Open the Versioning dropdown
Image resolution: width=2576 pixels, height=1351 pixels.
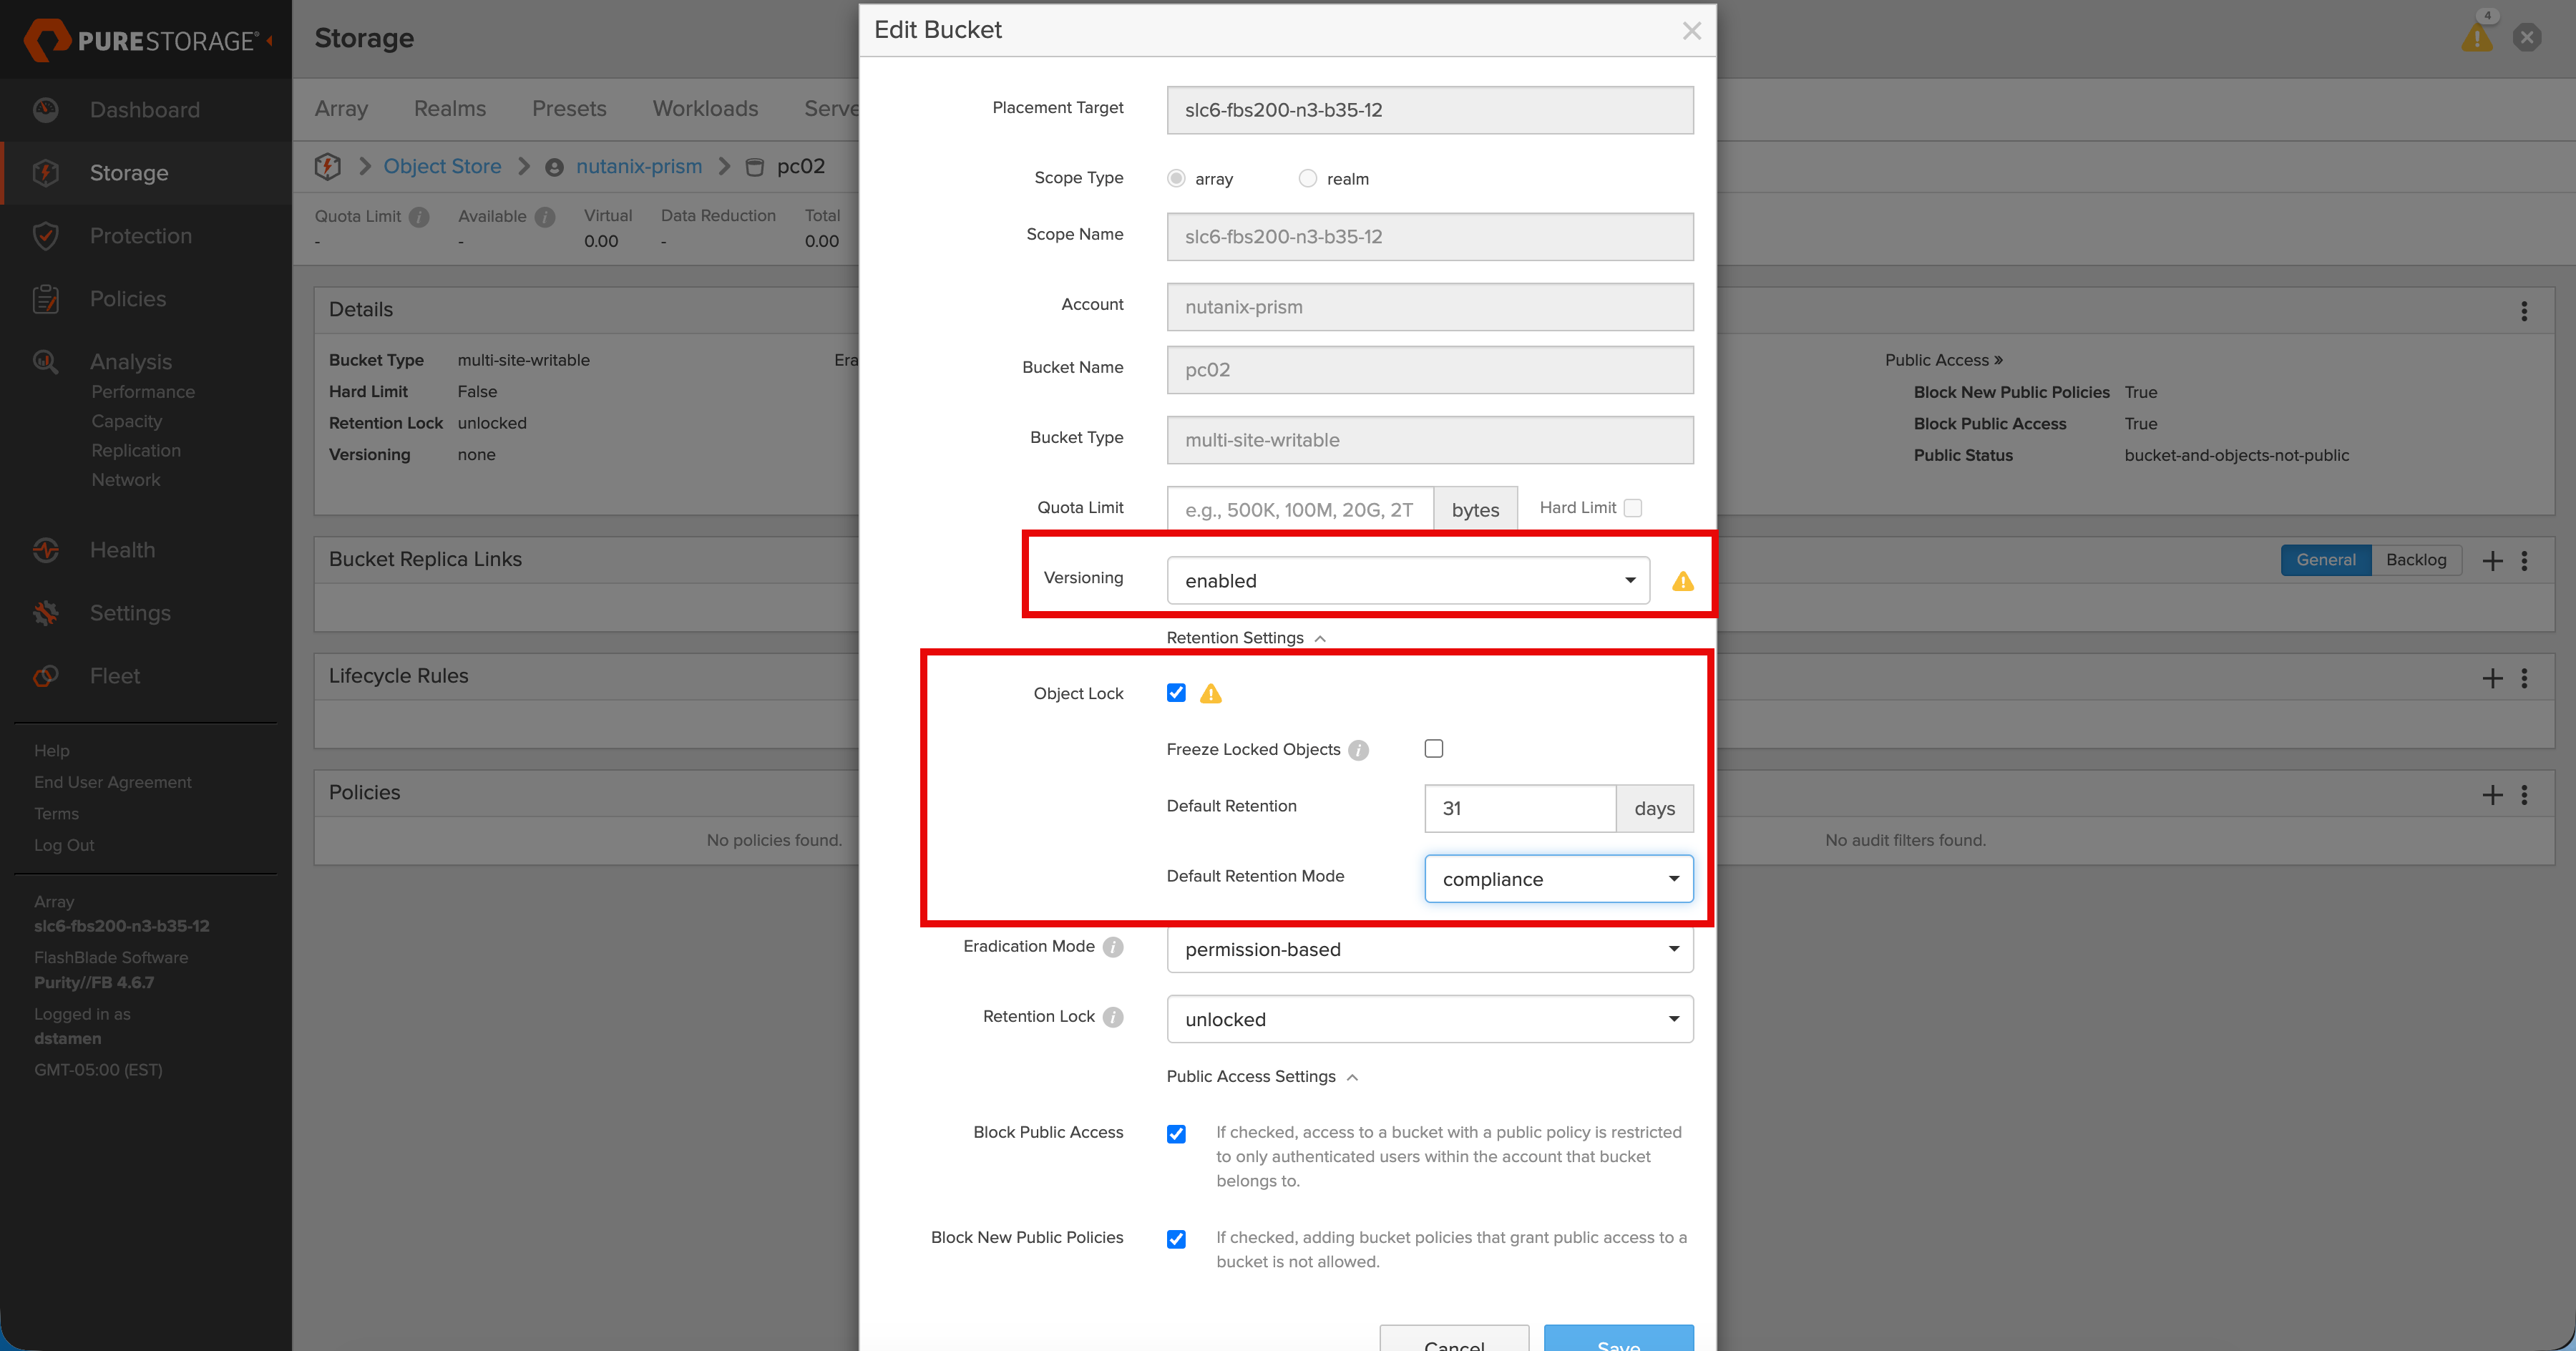1407,581
